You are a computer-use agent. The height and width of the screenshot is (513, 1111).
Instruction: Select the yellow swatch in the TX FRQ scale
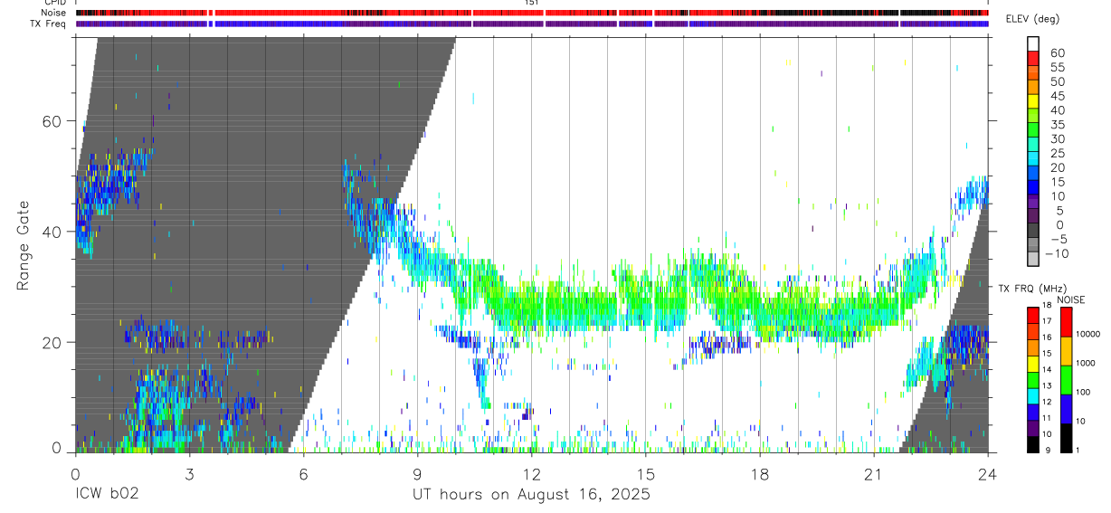[1032, 362]
